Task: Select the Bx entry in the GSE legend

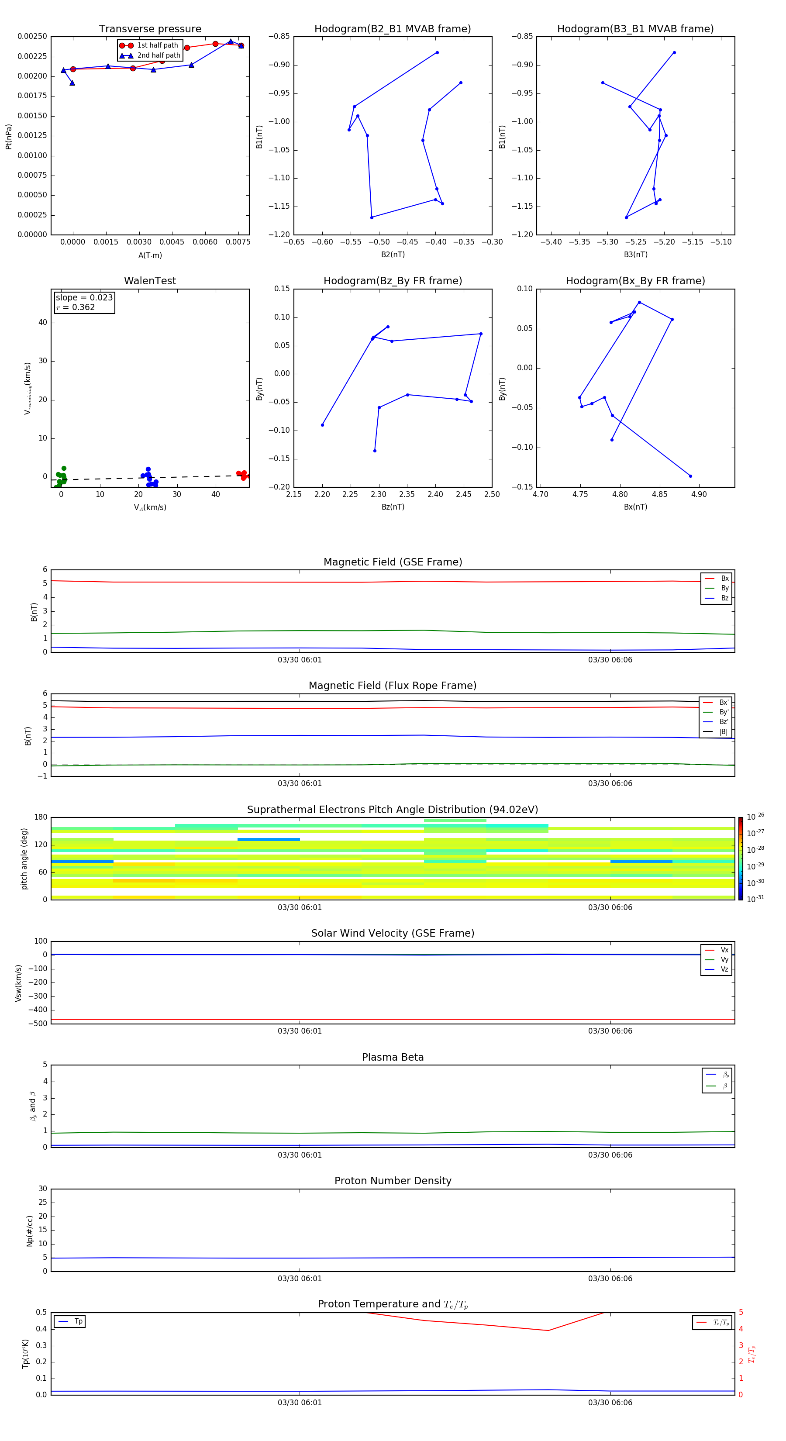Action: 717,579
